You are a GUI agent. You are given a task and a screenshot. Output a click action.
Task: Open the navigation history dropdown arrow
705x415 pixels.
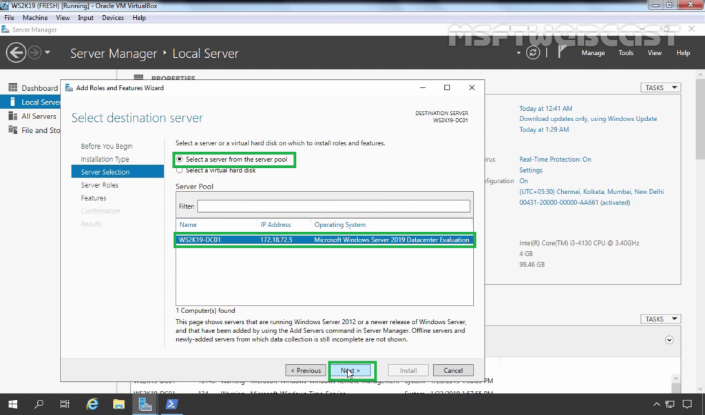pyautogui.click(x=48, y=52)
